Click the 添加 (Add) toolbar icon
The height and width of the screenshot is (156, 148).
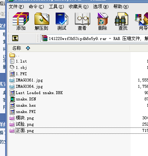pyautogui.click(x=21, y=19)
